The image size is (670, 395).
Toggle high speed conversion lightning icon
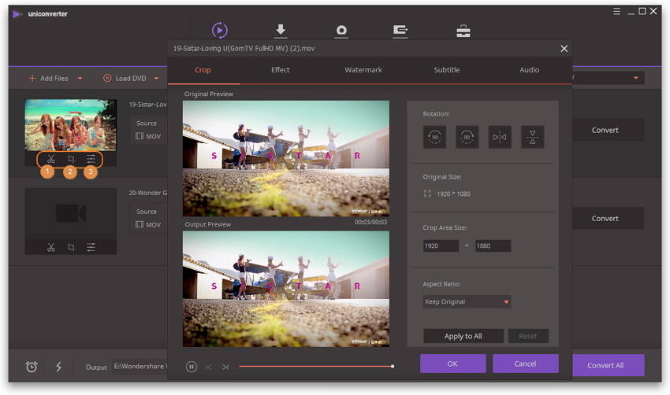pos(58,367)
